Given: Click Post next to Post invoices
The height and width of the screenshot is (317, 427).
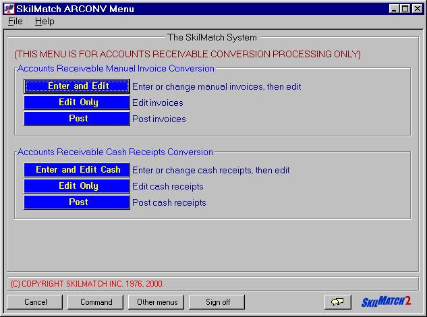Looking at the screenshot, I should pos(77,119).
